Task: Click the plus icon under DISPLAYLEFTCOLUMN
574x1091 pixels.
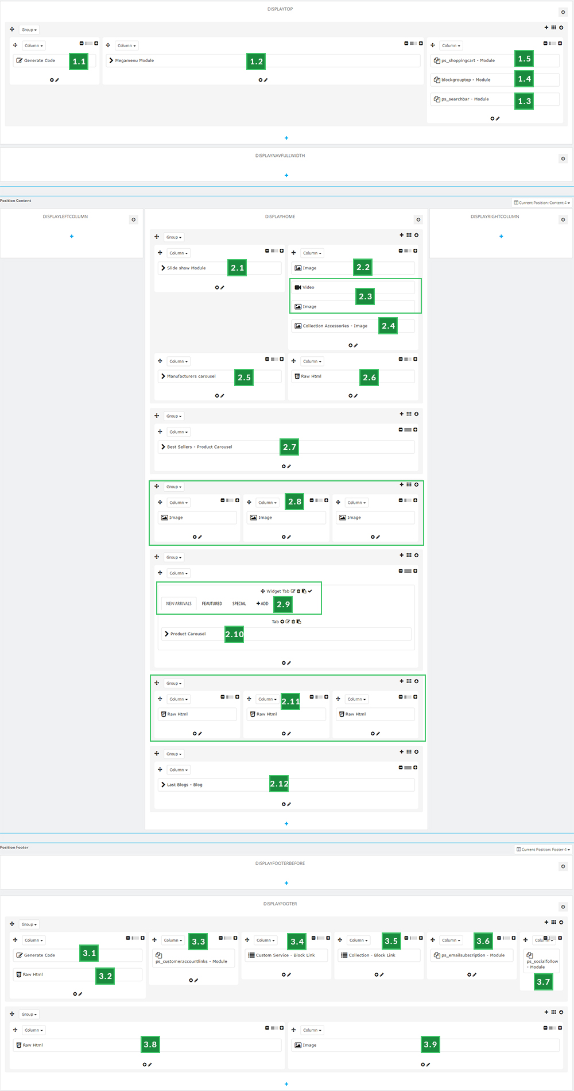Action: [x=72, y=236]
